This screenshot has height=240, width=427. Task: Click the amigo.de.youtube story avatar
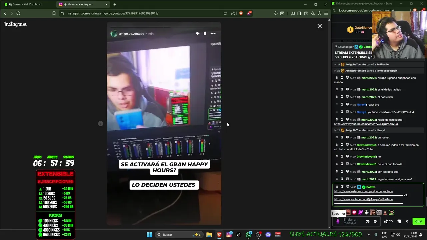[x=114, y=34]
